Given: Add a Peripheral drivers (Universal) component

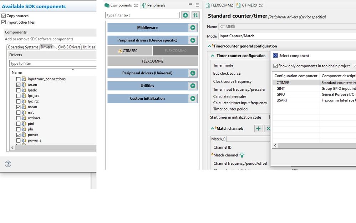Looking at the screenshot, I should (x=193, y=73).
